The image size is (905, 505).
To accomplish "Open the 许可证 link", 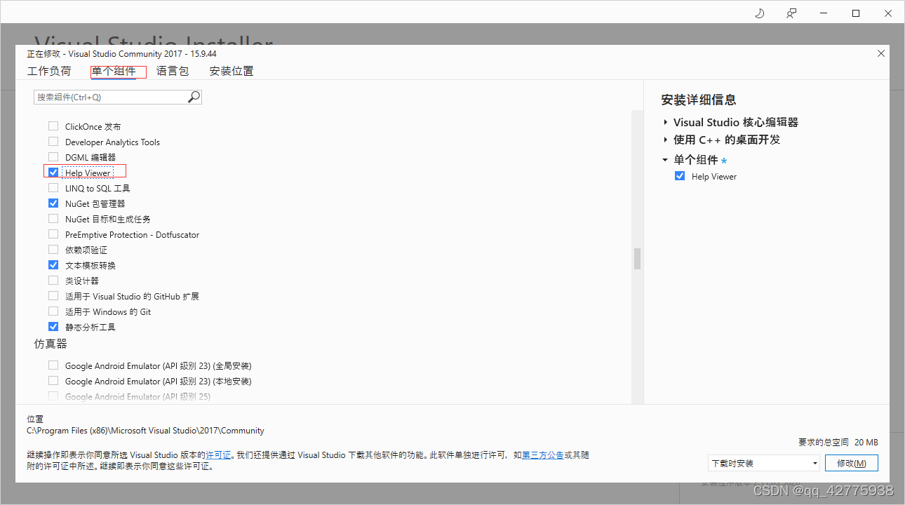I will (x=218, y=455).
